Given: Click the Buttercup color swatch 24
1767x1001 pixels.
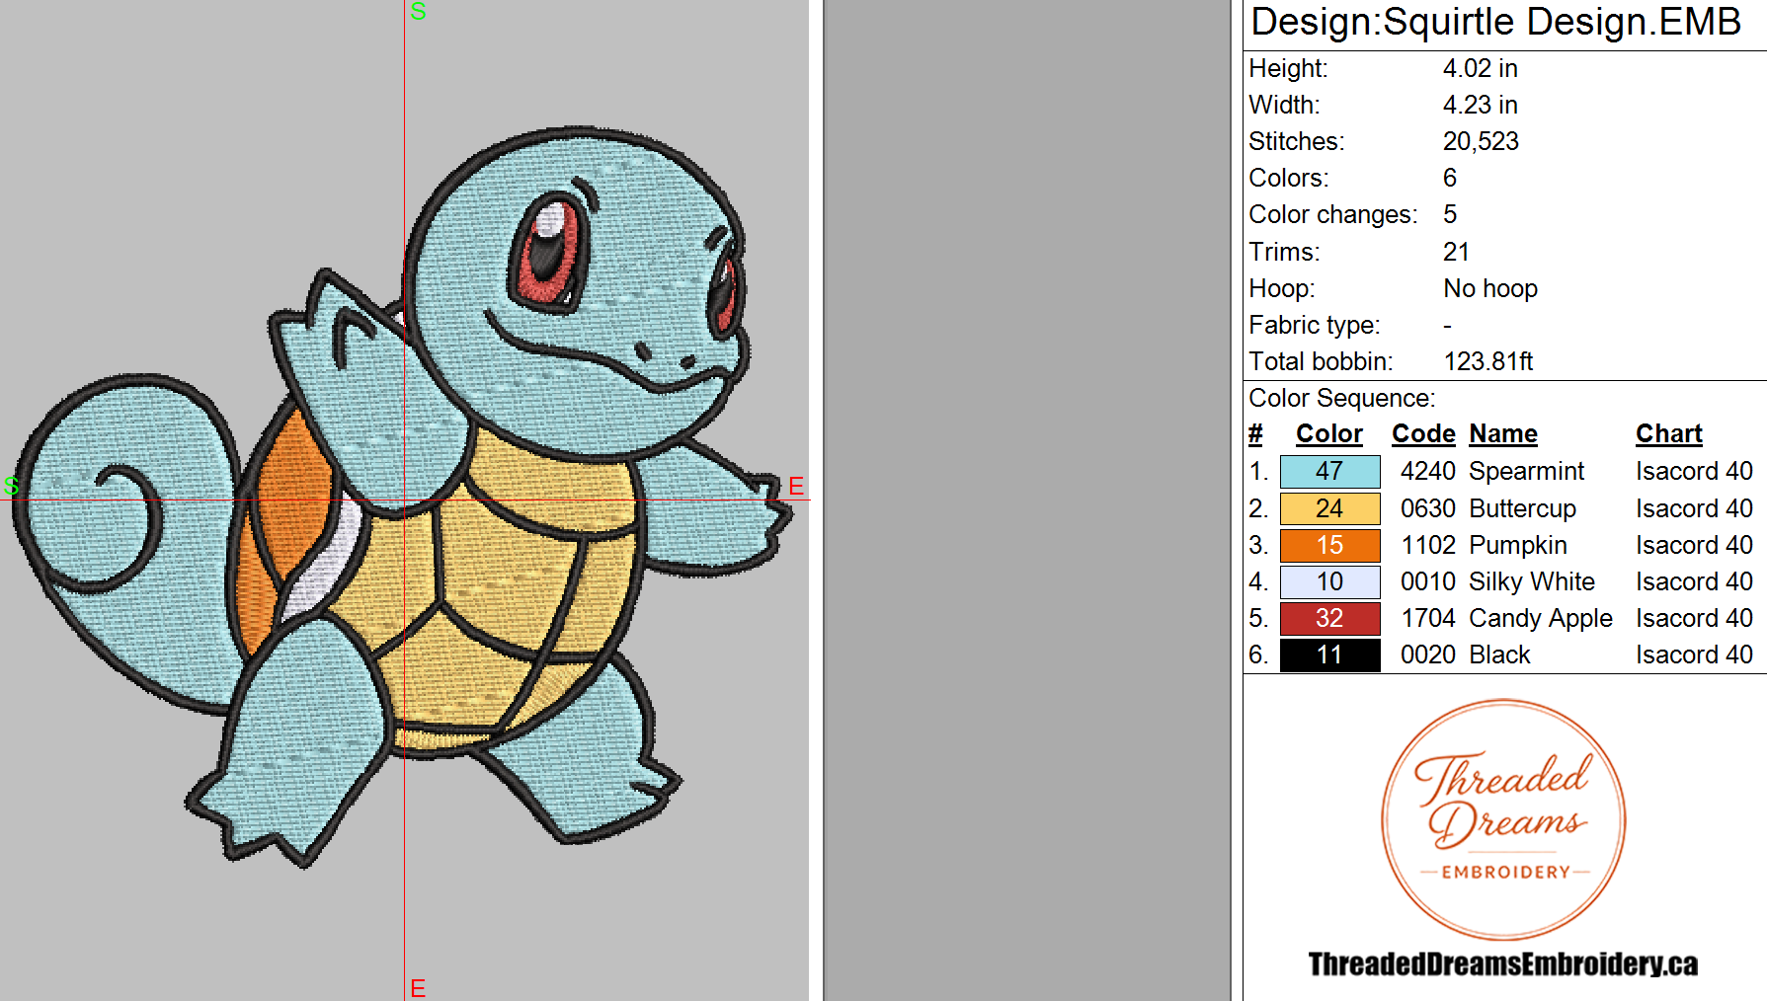Looking at the screenshot, I should pos(1329,509).
